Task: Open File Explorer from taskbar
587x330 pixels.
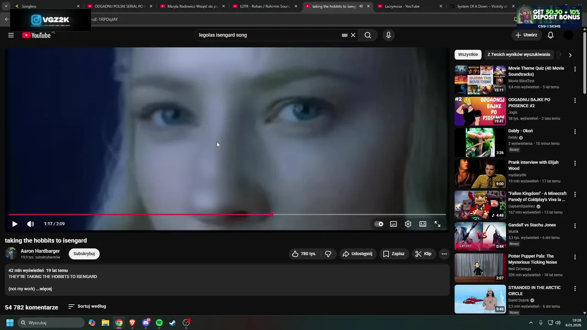Action: click(105, 323)
